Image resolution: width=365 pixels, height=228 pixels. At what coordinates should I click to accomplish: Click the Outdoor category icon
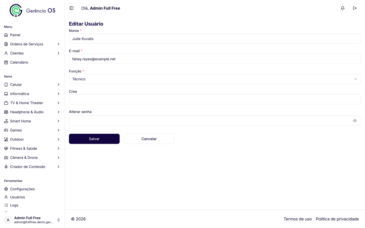[6, 139]
